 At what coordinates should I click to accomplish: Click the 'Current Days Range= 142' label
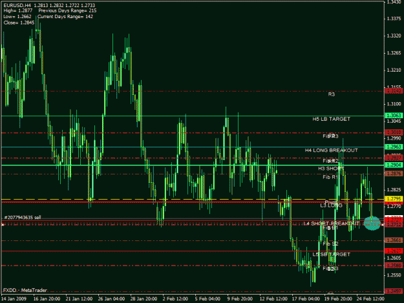[65, 17]
